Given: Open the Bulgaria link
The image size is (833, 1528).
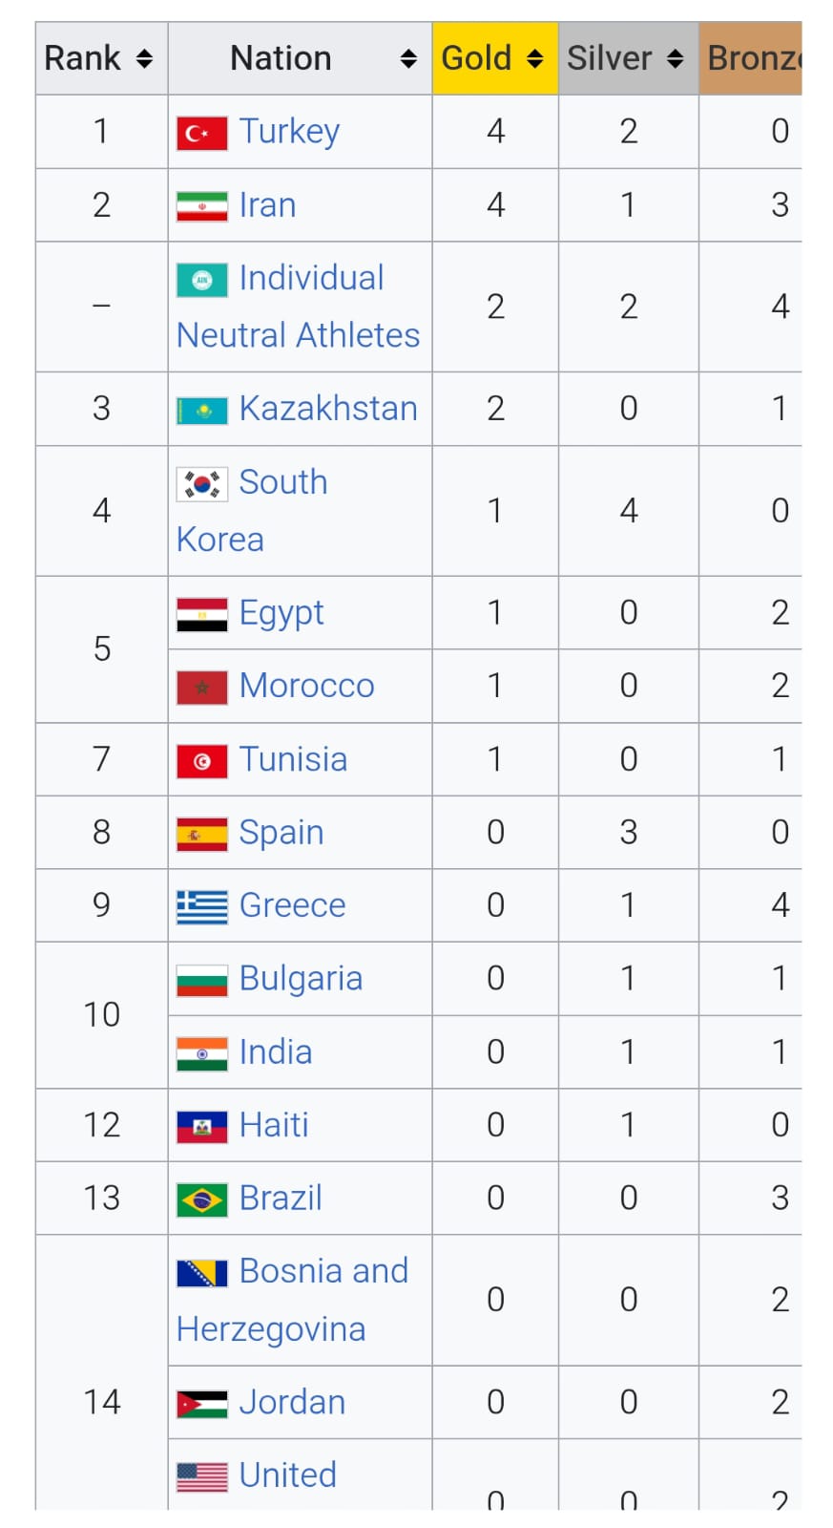Looking at the screenshot, I should pos(301,979).
